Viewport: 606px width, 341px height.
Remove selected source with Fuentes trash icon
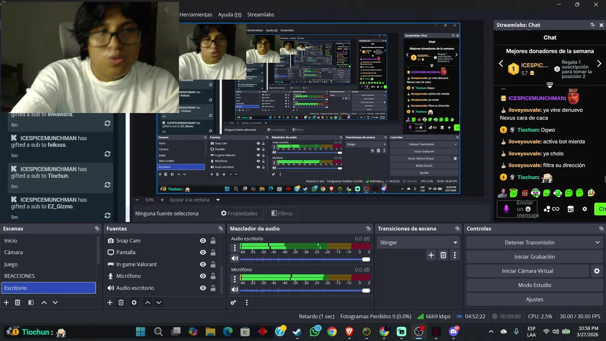(x=121, y=302)
